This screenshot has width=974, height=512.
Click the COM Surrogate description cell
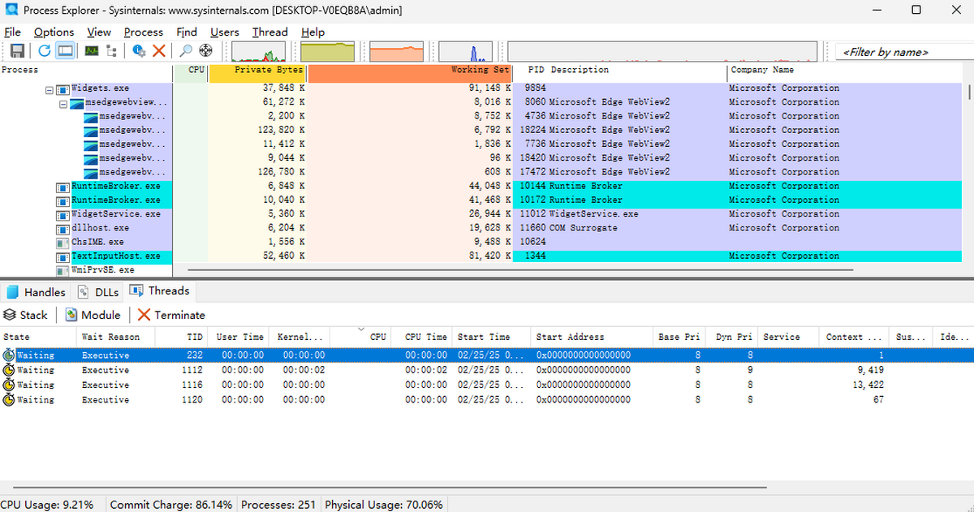coord(583,228)
